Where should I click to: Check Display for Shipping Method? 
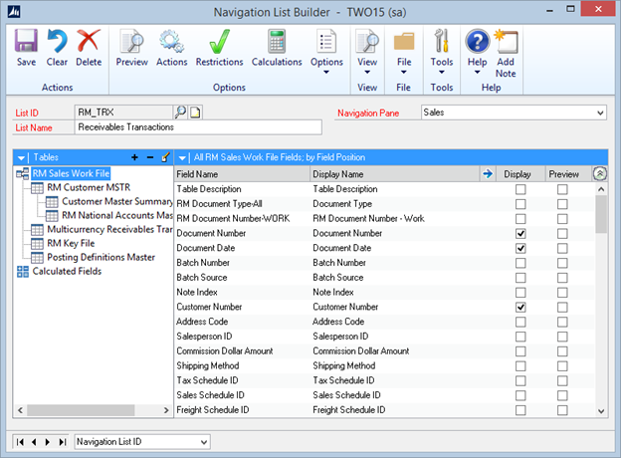click(x=520, y=365)
